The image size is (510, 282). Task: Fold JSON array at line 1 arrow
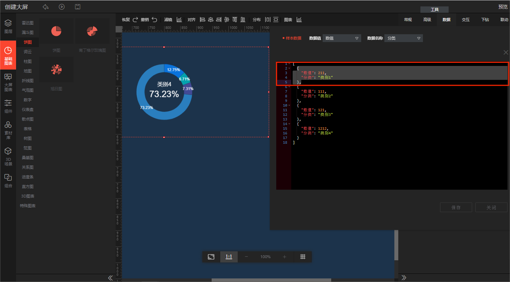pos(289,63)
